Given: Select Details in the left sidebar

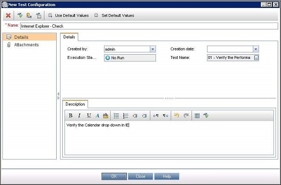Looking at the screenshot, I should 30,37.
